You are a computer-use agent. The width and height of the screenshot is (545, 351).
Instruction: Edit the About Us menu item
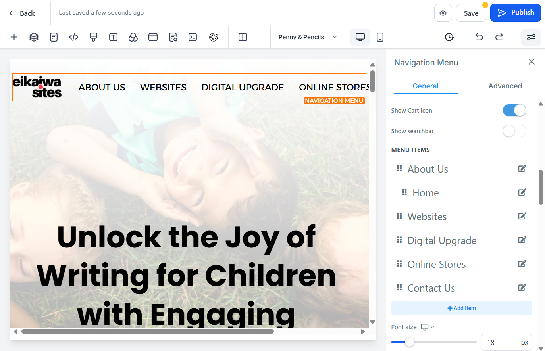pyautogui.click(x=522, y=169)
